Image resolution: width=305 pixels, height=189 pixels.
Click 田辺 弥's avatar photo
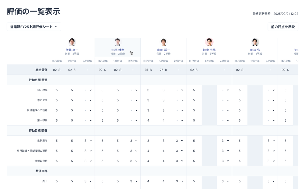click(255, 42)
